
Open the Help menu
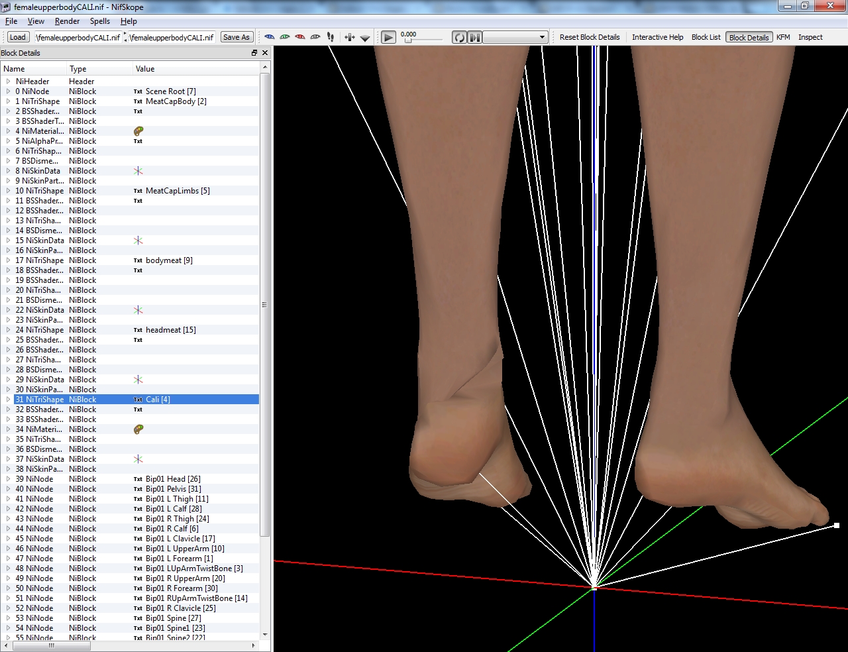129,21
